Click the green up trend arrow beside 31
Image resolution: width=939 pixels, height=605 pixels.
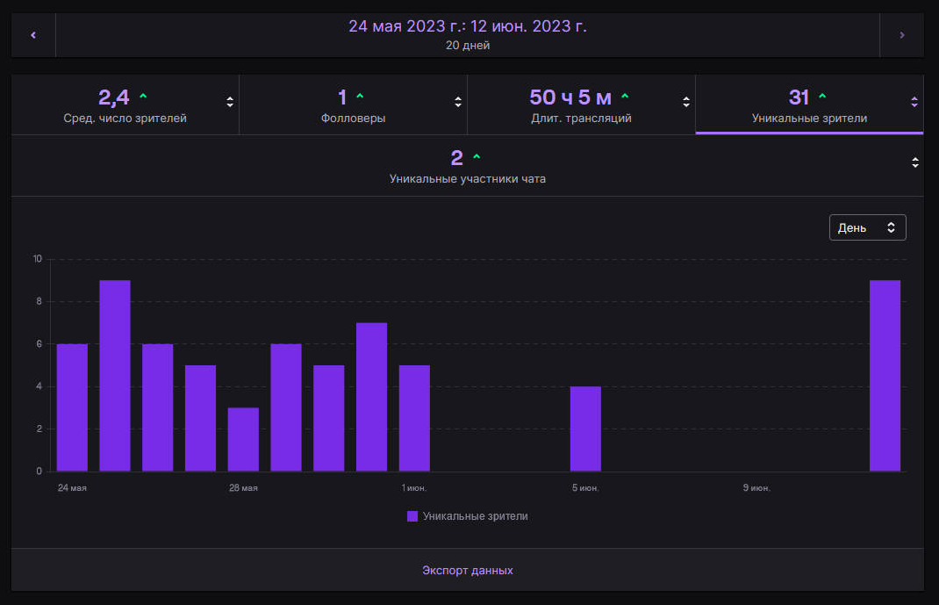(822, 96)
